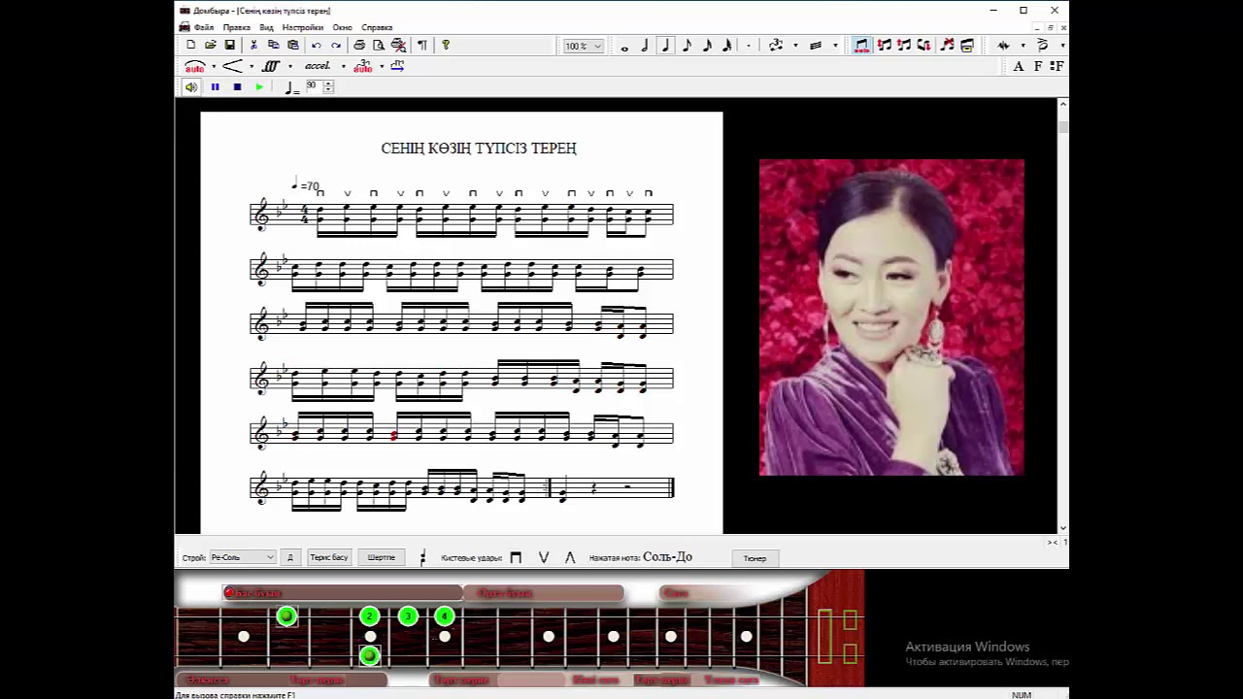The image size is (1243, 699).
Task: Select the thirty-second note duration
Action: coord(727,46)
